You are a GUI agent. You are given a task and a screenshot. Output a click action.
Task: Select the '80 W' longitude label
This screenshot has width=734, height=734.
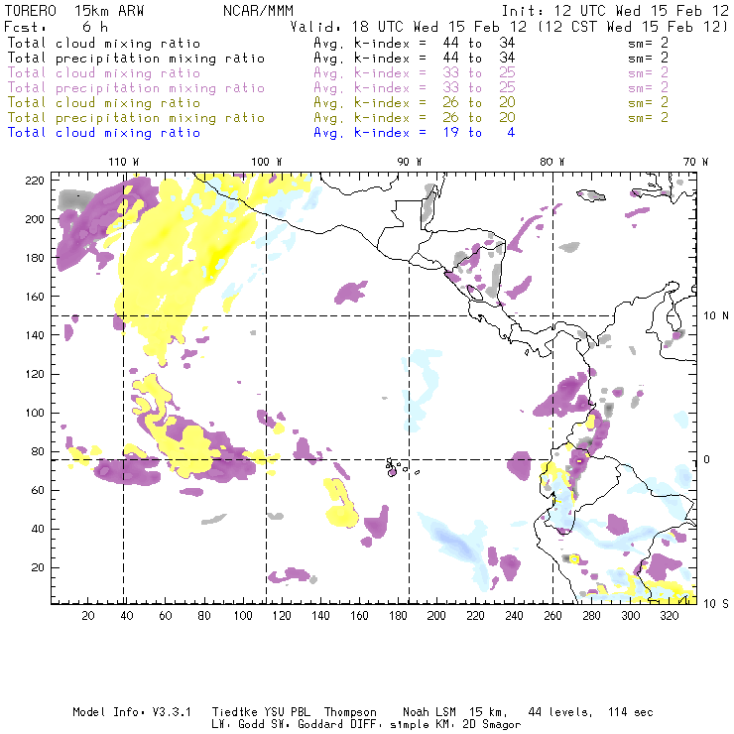click(552, 162)
